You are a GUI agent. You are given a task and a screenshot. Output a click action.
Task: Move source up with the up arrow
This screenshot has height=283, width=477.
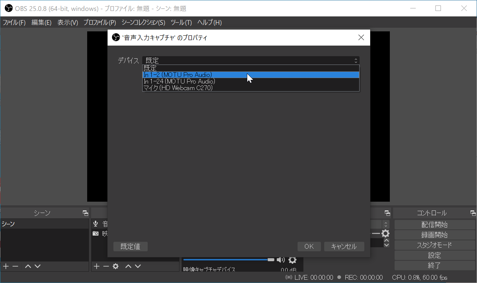click(128, 266)
